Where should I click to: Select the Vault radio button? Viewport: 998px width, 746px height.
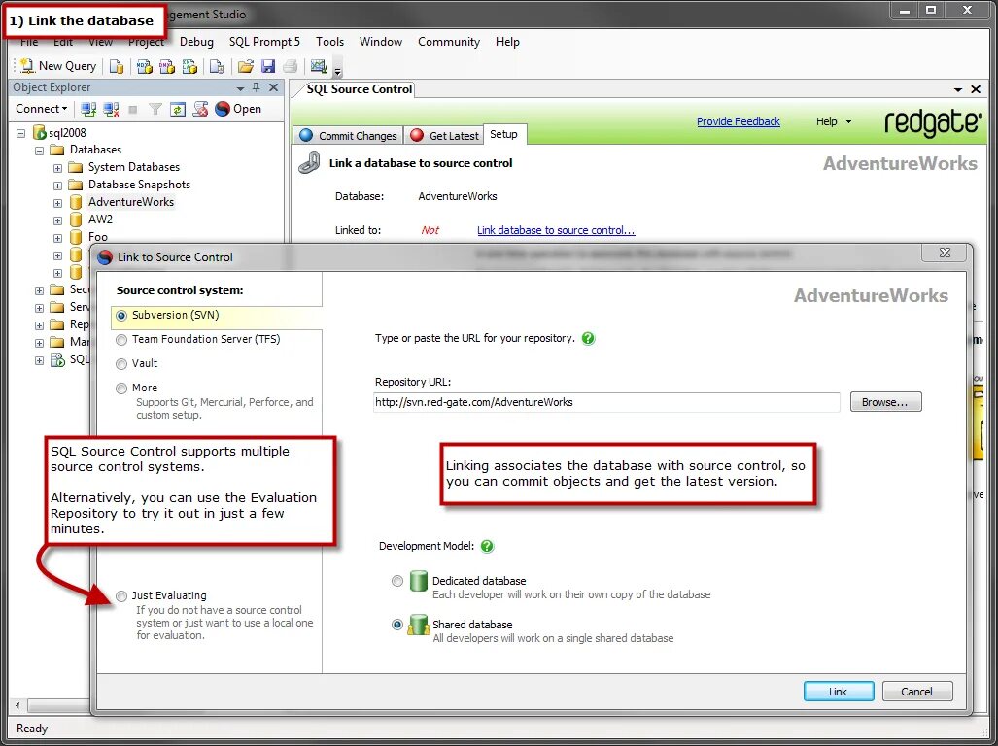[121, 364]
